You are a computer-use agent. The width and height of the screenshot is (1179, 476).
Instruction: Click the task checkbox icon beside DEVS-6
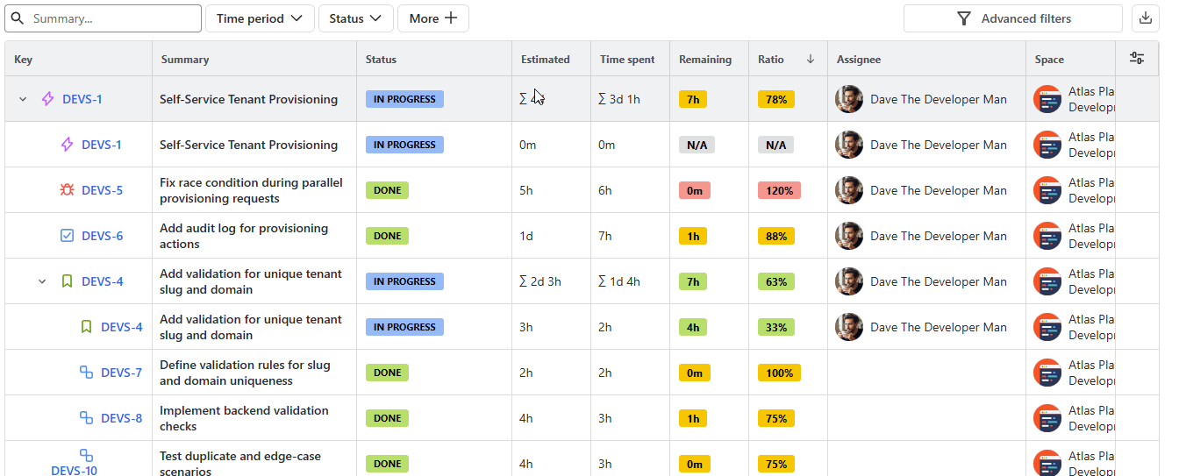tap(67, 236)
